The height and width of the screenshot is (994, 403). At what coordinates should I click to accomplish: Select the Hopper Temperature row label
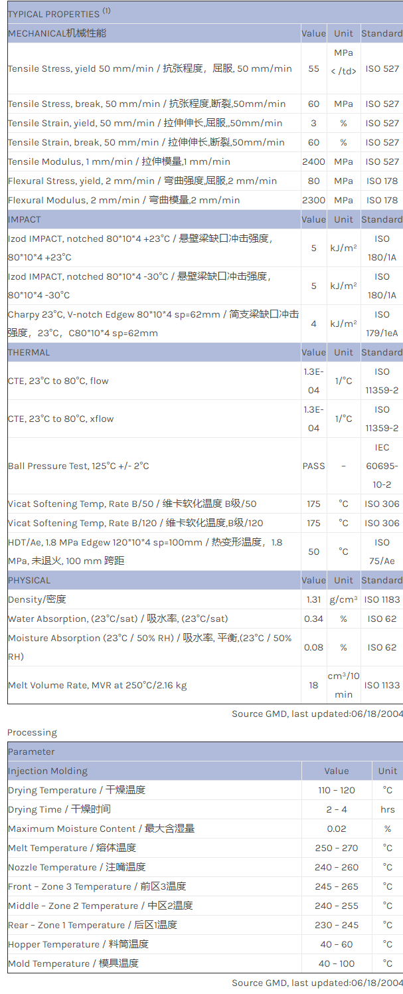point(78,944)
